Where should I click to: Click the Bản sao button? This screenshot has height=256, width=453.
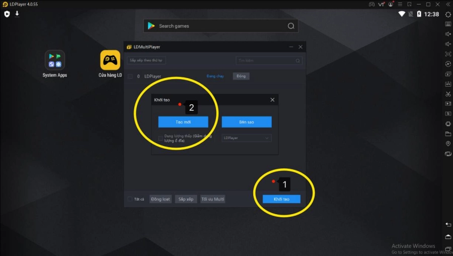[247, 122]
